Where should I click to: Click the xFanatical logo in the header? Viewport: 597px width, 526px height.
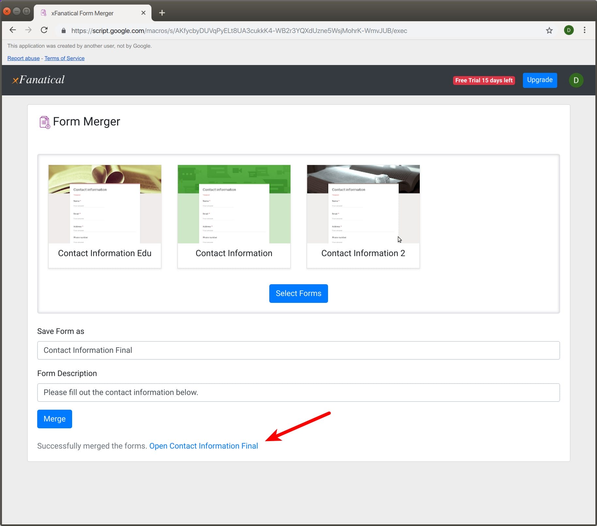[x=38, y=79]
